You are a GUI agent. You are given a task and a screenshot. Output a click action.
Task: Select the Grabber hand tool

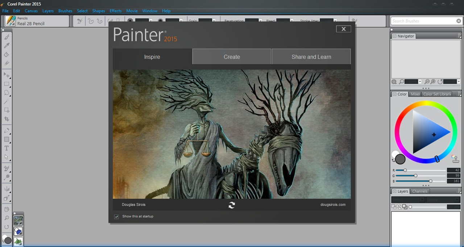7,209
